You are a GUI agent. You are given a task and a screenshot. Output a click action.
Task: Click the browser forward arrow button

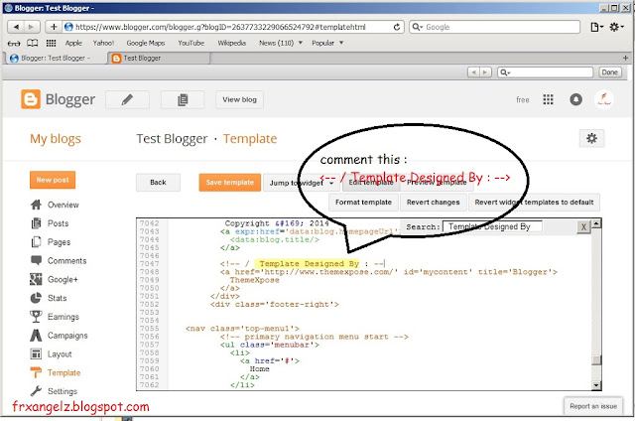coord(32,27)
